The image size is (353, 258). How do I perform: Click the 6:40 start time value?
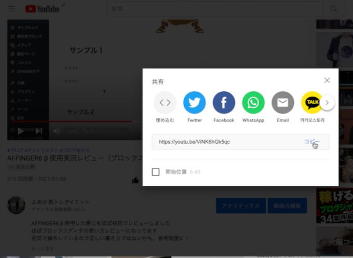pos(195,172)
